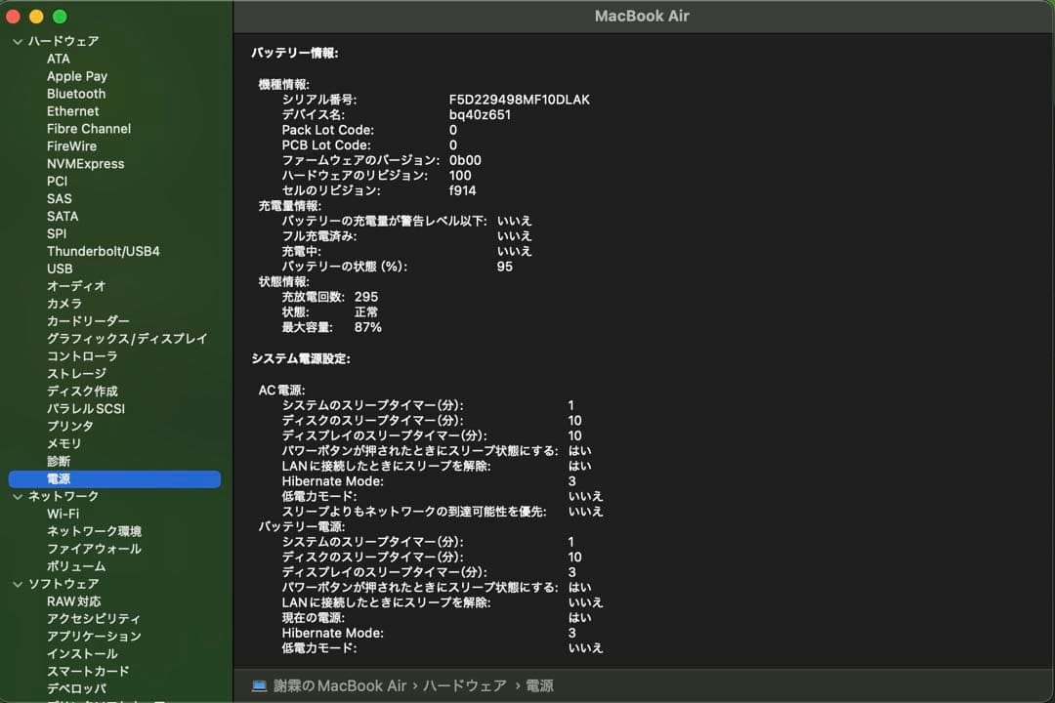Select Apple Pay in the sidebar
The image size is (1055, 703).
coord(77,75)
